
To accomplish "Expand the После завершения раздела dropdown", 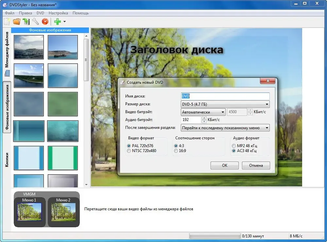I will tap(225, 128).
